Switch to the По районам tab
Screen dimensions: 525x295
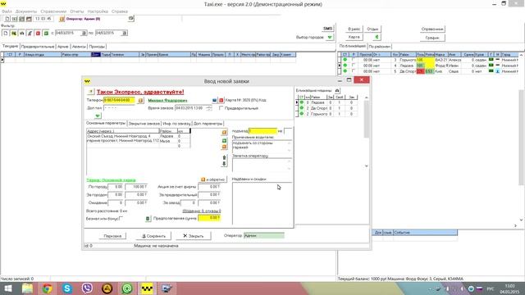click(380, 47)
